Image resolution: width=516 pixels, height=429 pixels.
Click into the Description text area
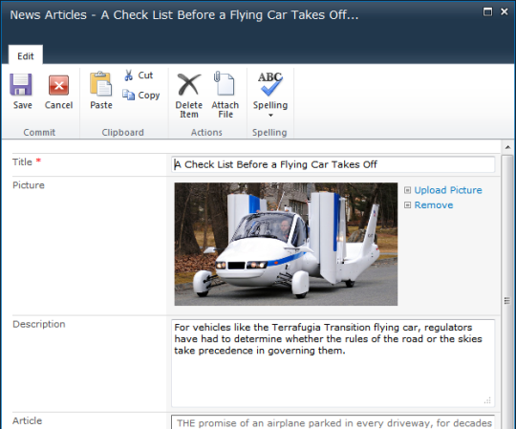(x=333, y=363)
